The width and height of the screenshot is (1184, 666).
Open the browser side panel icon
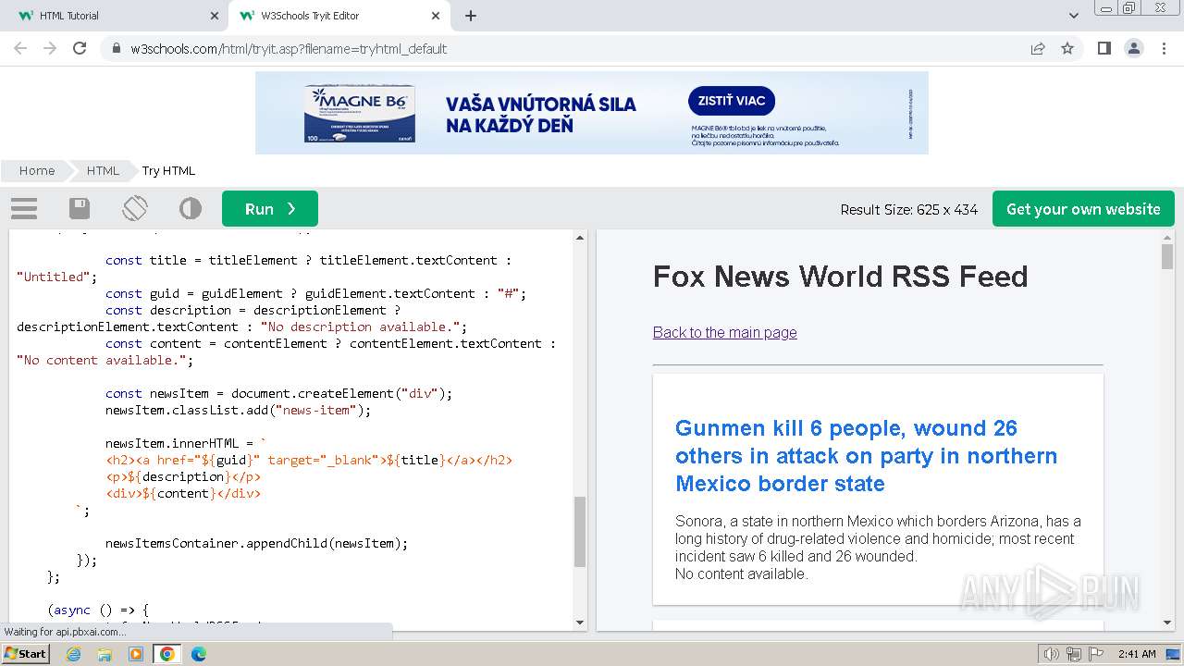[x=1104, y=48]
